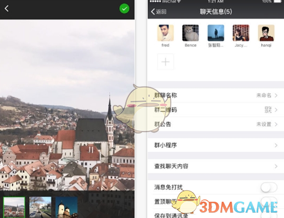Open the group QR code icon

click(268, 110)
